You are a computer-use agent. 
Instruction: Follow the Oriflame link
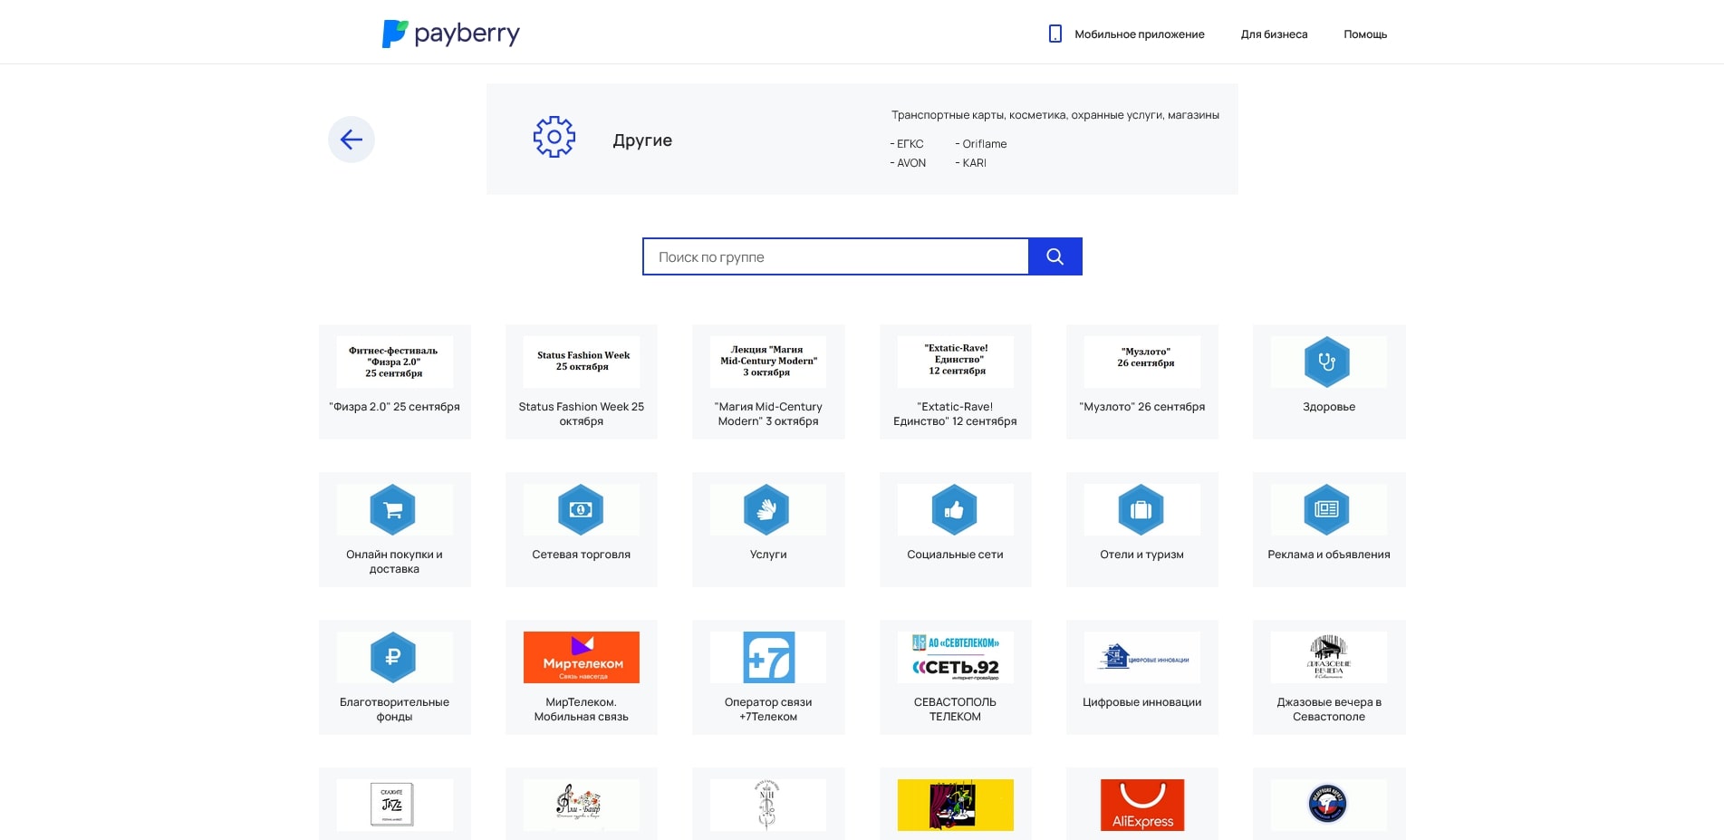pos(982,143)
